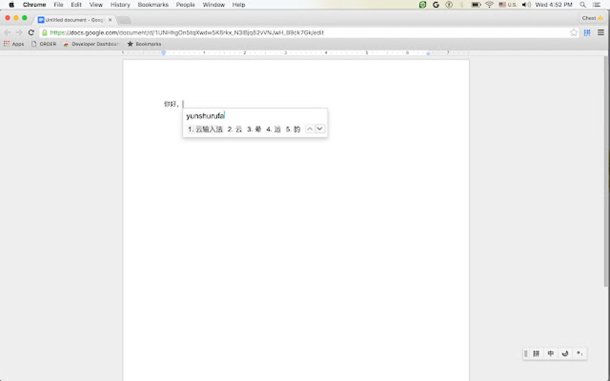610x381 pixels.
Task: Click the battery level indicator
Action: click(475, 5)
